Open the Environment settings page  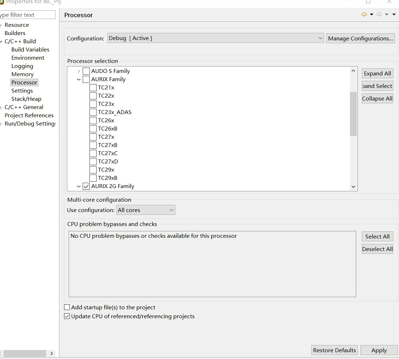28,58
